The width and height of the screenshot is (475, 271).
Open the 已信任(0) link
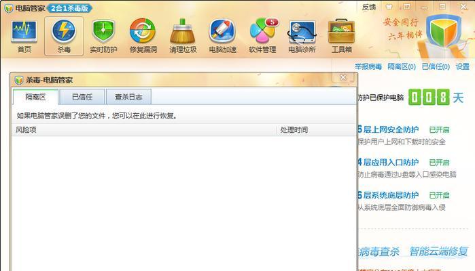click(x=436, y=66)
